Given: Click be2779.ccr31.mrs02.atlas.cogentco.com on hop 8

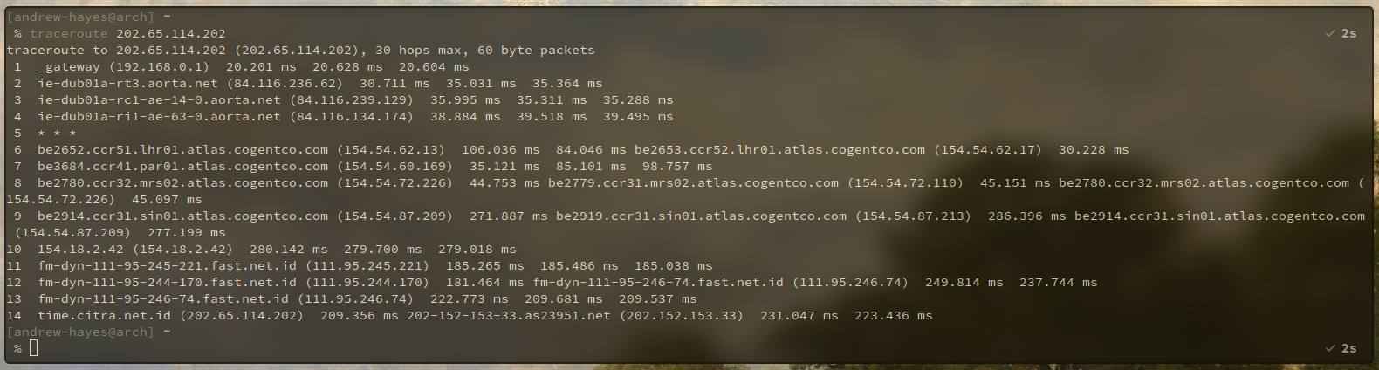Looking at the screenshot, I should 693,182.
